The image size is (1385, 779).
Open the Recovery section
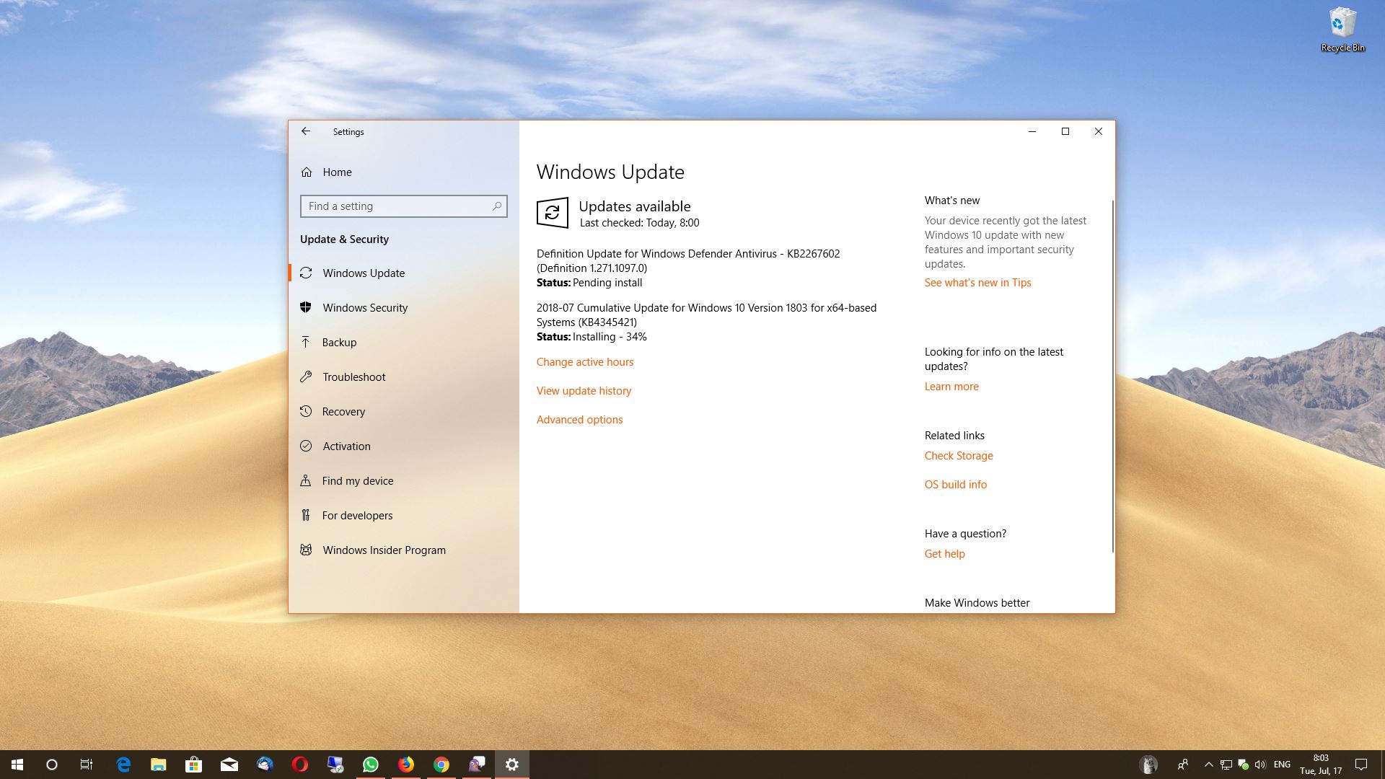coord(404,411)
